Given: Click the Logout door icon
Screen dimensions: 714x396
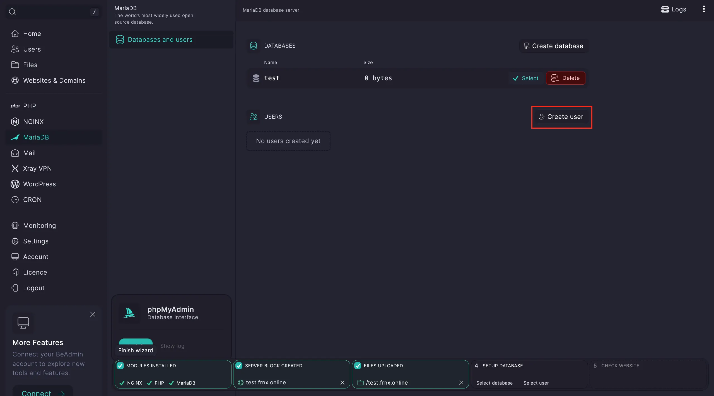Looking at the screenshot, I should [15, 288].
